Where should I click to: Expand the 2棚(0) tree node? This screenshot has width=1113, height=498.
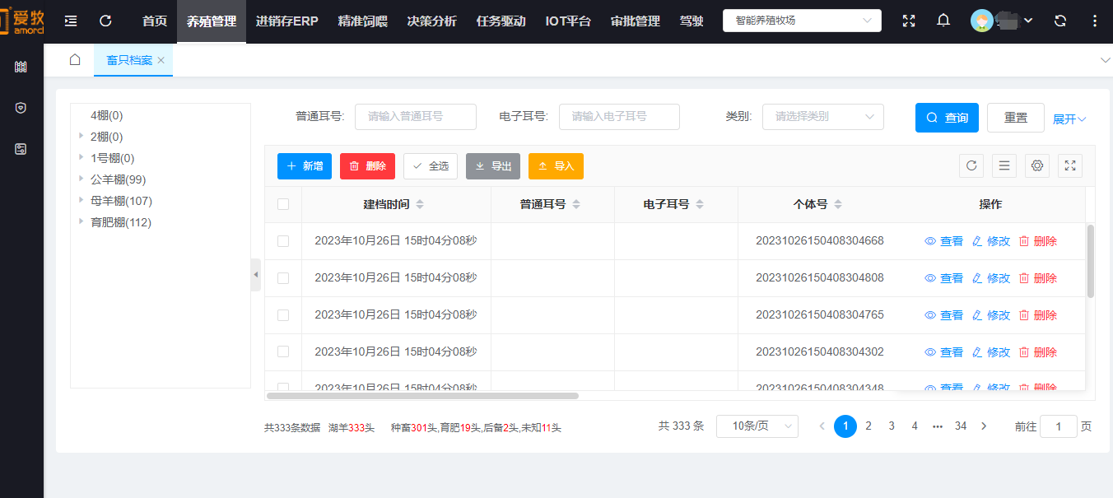tap(81, 136)
